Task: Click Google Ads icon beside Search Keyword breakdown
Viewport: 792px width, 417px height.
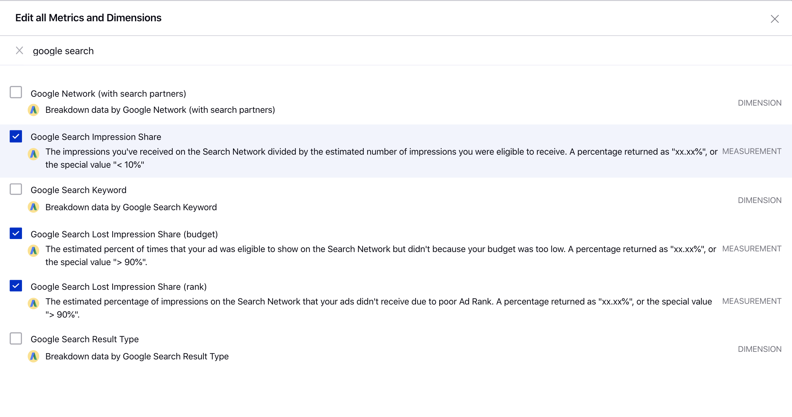Action: [x=33, y=207]
